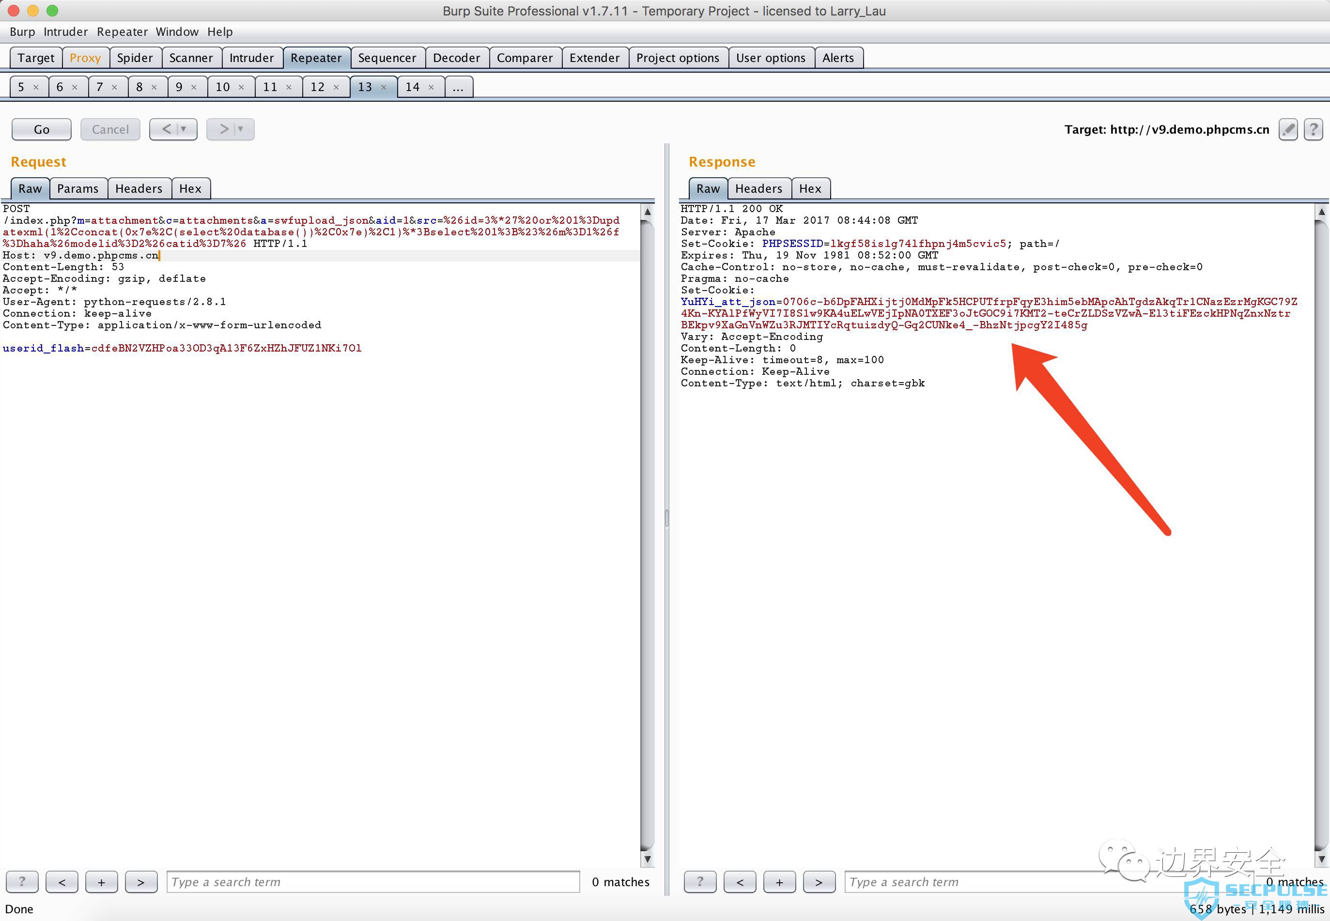Screen dimensions: 1330x921
Task: Open the Burp menu
Action: [x=22, y=32]
